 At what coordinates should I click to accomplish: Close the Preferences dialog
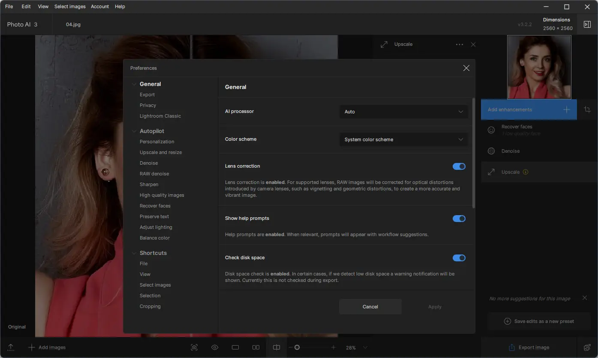[466, 68]
